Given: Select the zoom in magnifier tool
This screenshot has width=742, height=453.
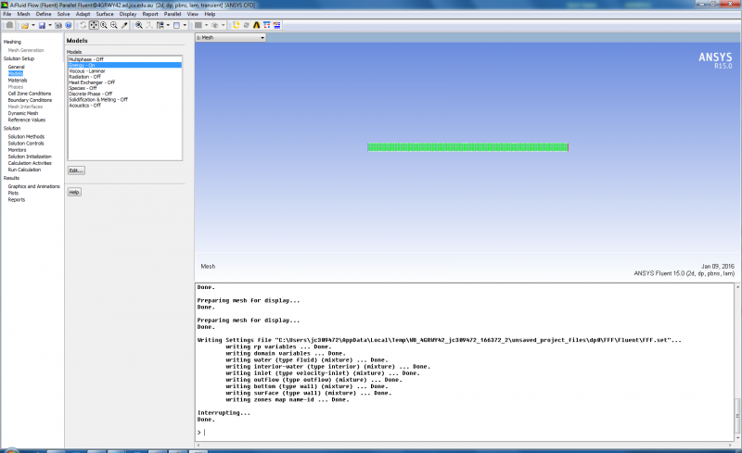Looking at the screenshot, I should pos(104,25).
